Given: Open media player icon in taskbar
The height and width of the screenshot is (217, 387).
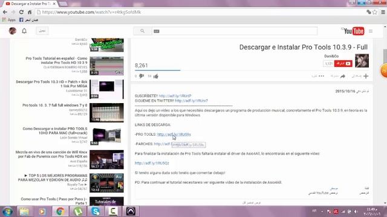Looking at the screenshot, I should (x=42, y=212).
